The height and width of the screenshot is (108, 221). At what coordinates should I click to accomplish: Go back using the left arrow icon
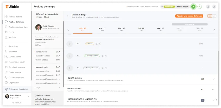click(68, 16)
